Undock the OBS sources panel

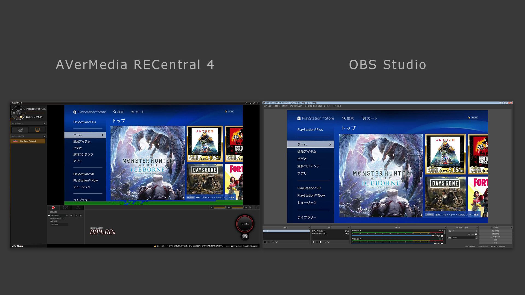pyautogui.click(x=349, y=228)
